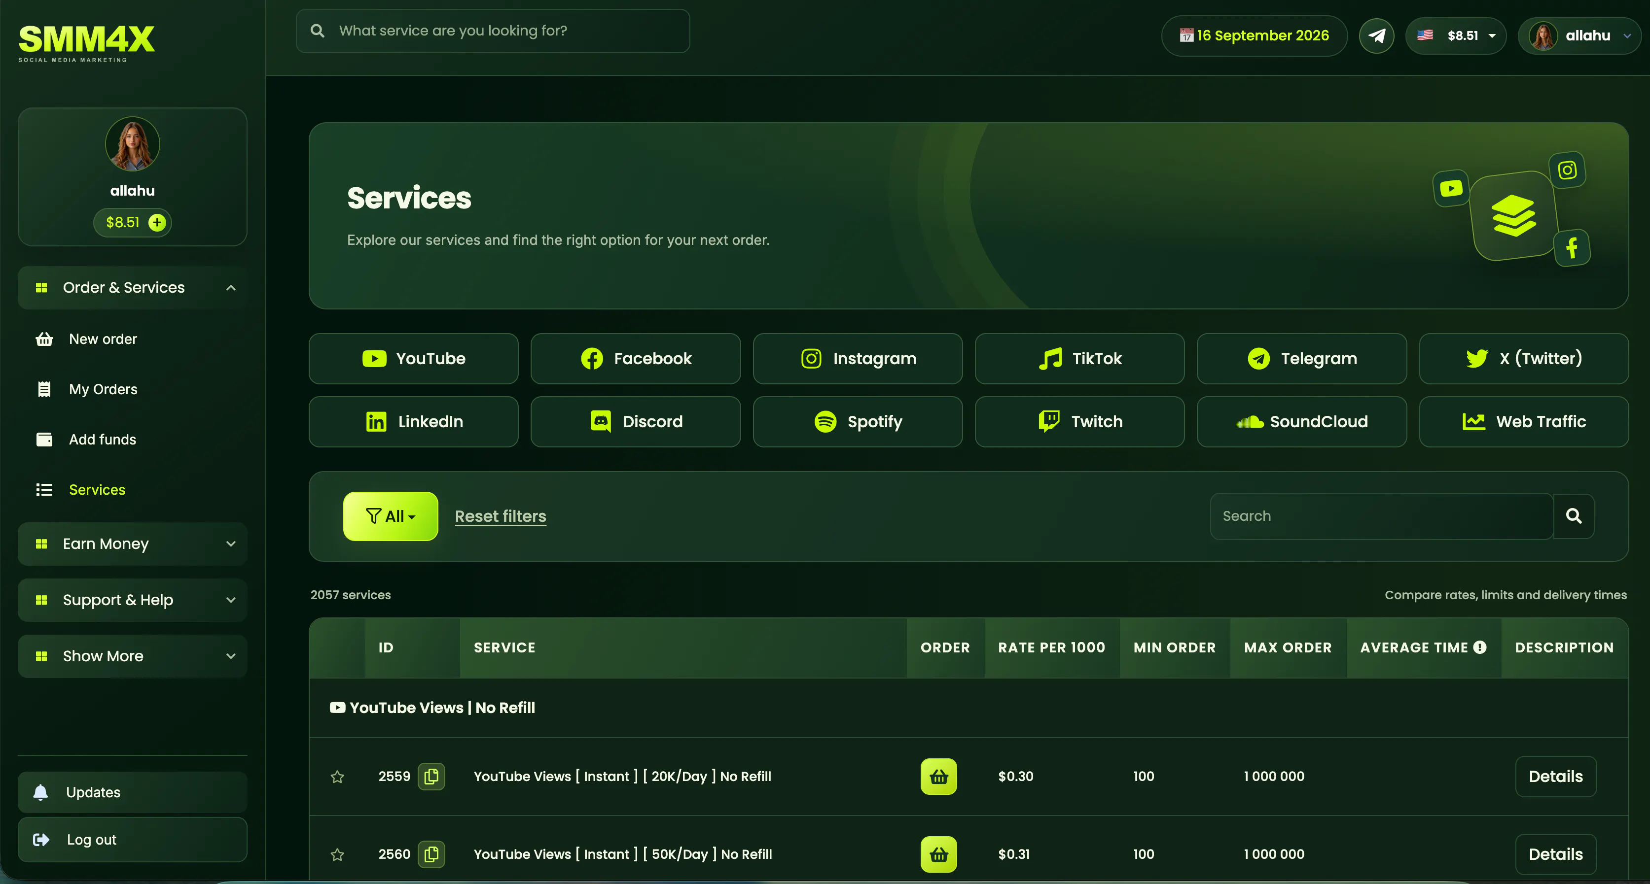Copy service ID 2559
The image size is (1650, 884).
tap(431, 777)
